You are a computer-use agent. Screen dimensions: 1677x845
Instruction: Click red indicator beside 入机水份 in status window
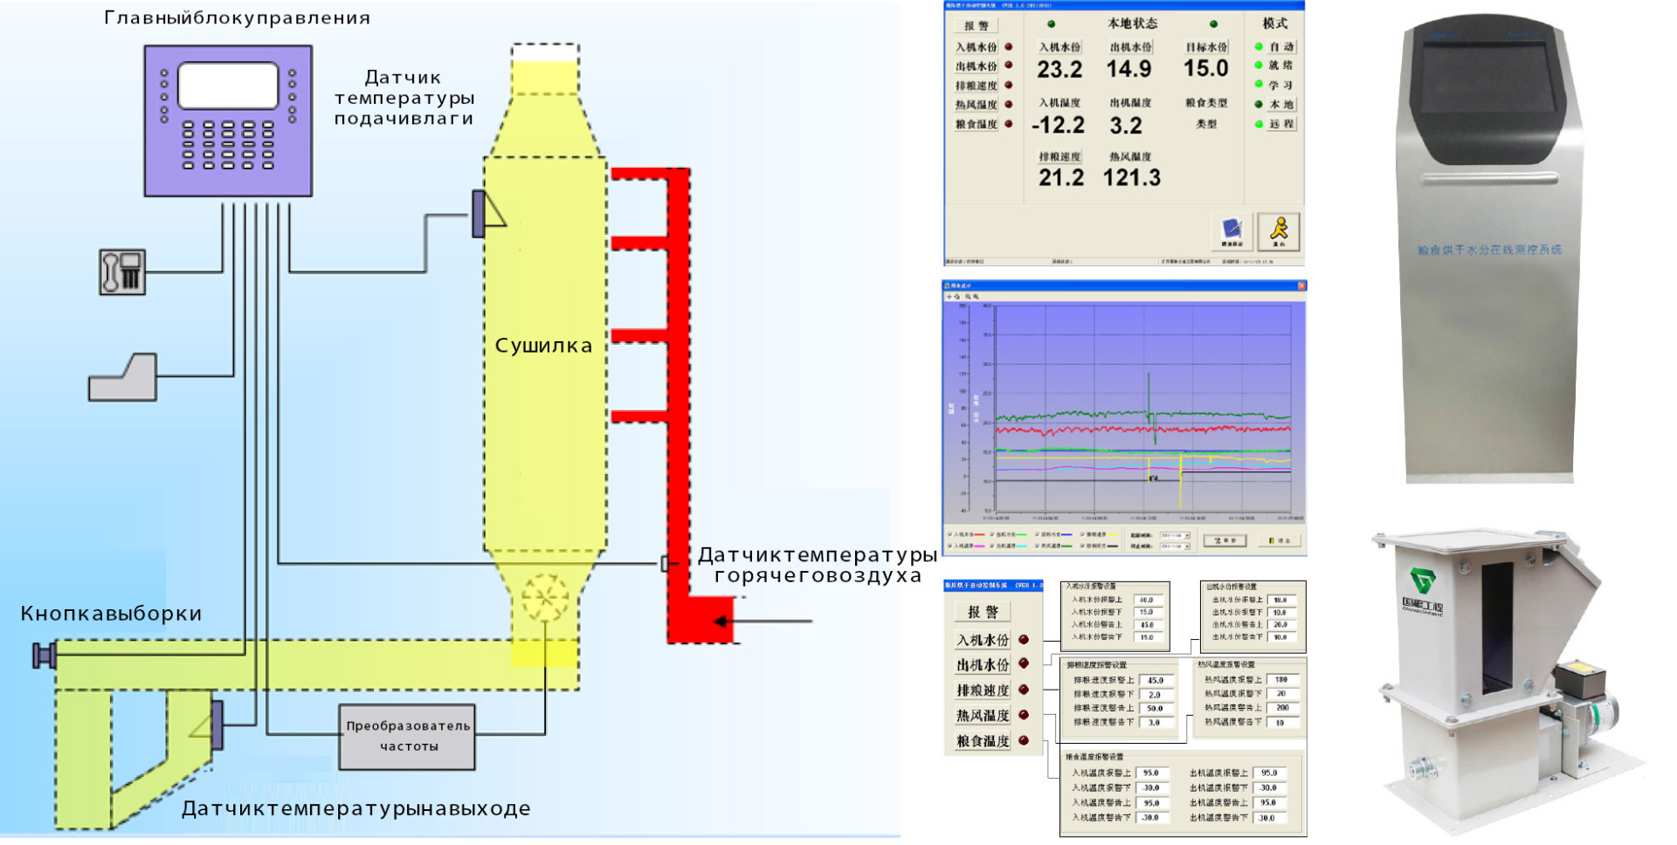[1009, 47]
